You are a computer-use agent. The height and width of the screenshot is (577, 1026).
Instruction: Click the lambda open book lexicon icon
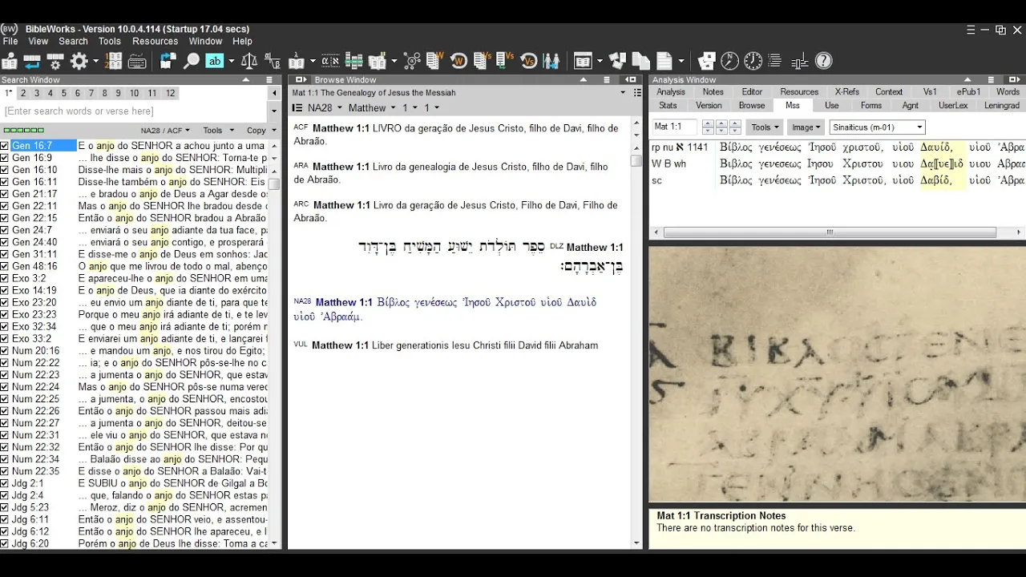(296, 61)
